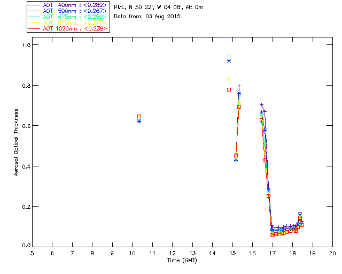Click the AOT 870nm legend entry
Image resolution: width=342 pixels, height=274 pixels.
[x=68, y=22]
